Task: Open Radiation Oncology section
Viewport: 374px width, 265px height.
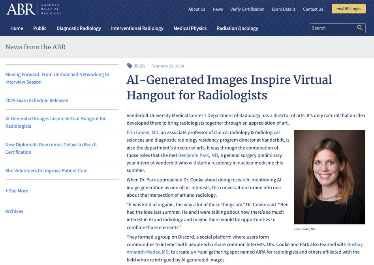Action: click(x=237, y=28)
